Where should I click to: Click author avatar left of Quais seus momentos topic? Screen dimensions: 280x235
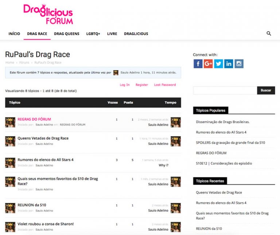[x=10, y=182]
